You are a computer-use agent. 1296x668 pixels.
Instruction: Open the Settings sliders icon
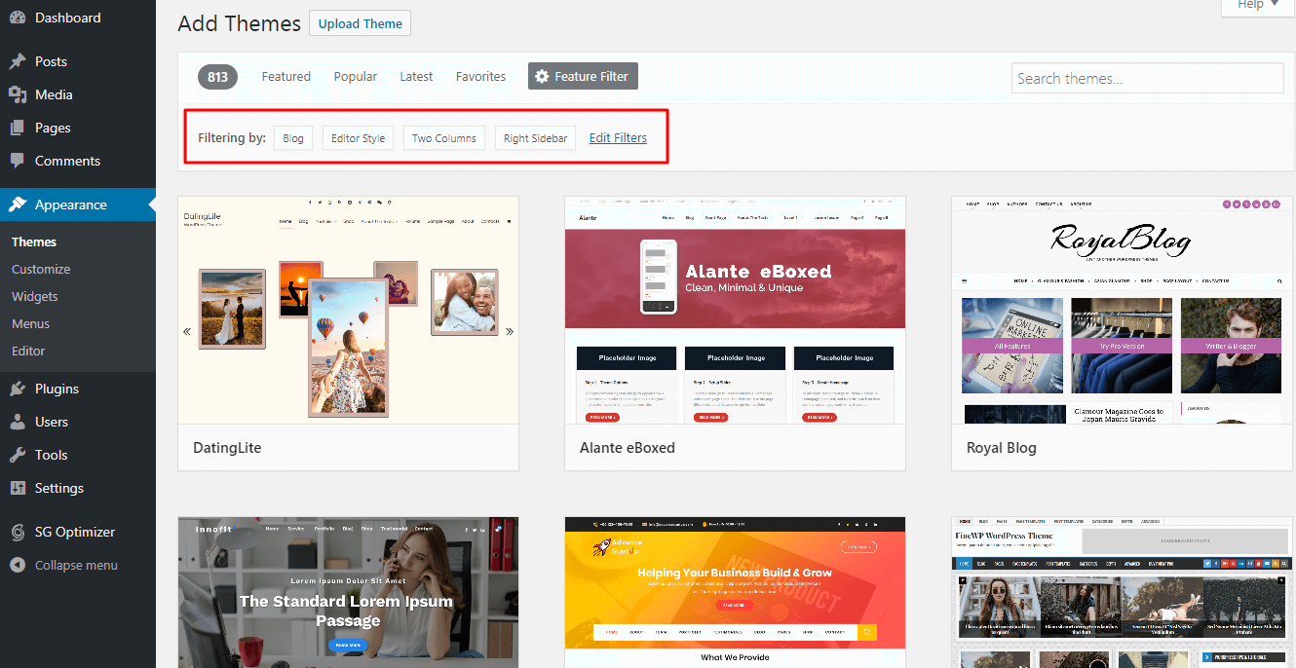18,488
